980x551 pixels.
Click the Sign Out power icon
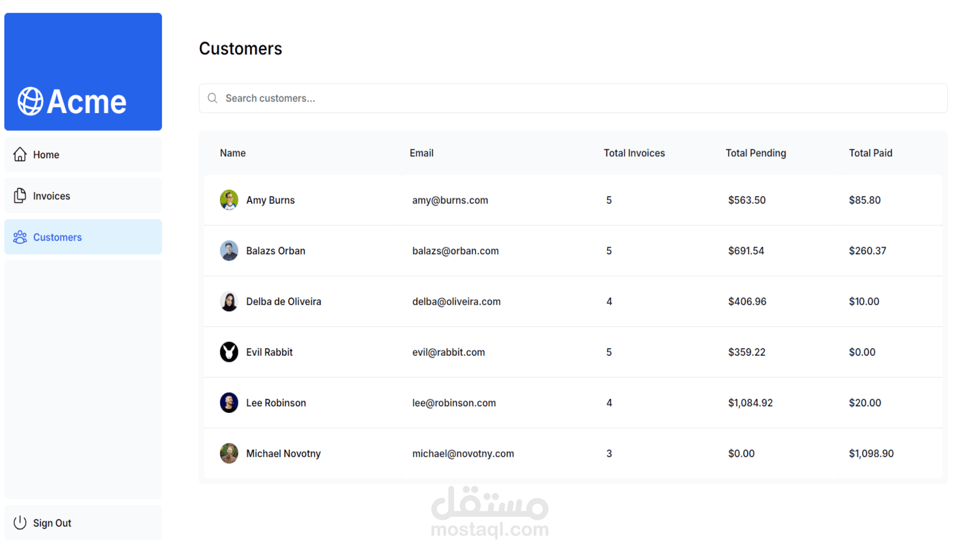point(20,522)
